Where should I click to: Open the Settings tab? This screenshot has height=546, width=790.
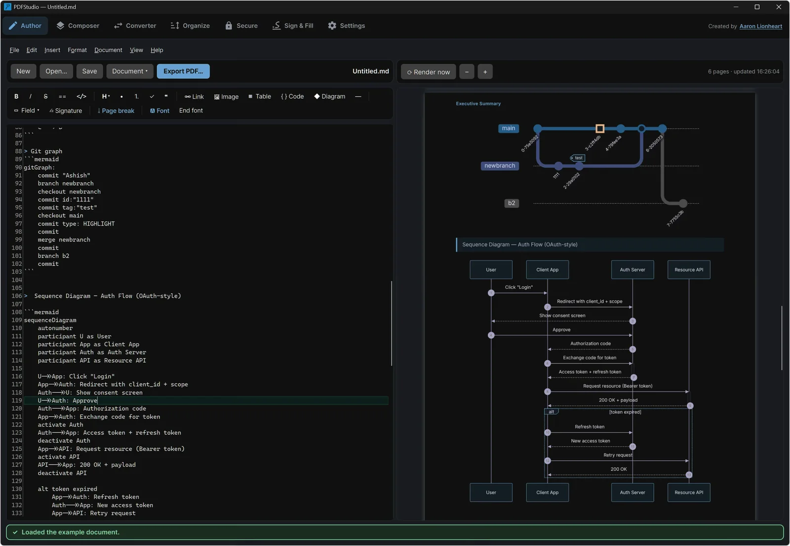click(x=347, y=26)
